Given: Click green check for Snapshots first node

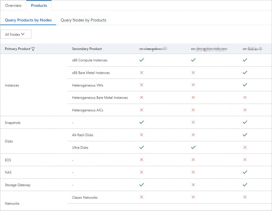Looking at the screenshot, I should tap(141, 122).
